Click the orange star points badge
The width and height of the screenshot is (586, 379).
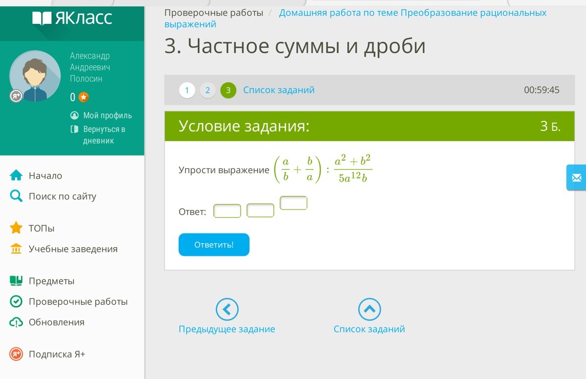[x=84, y=97]
